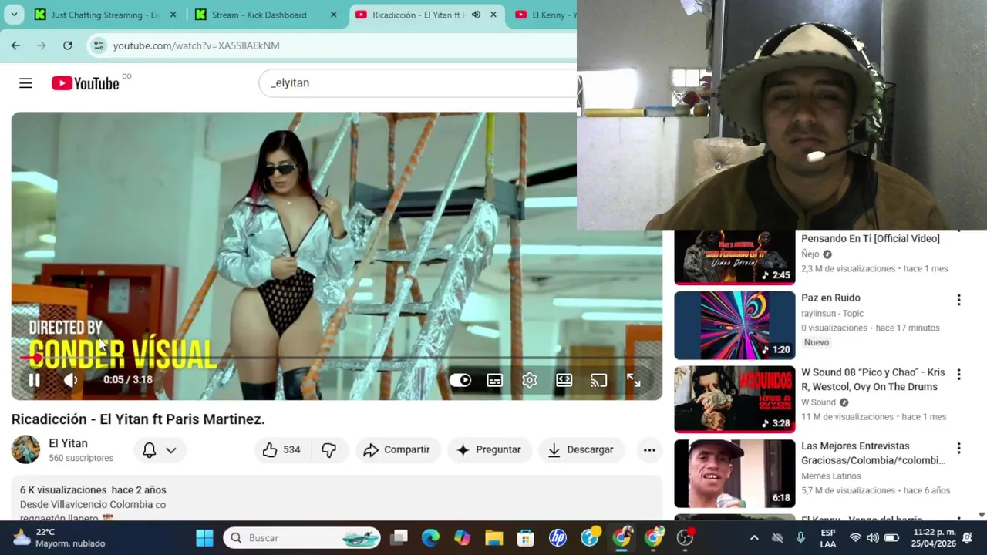This screenshot has width=987, height=555.
Task: Pause the video playback
Action: click(34, 380)
